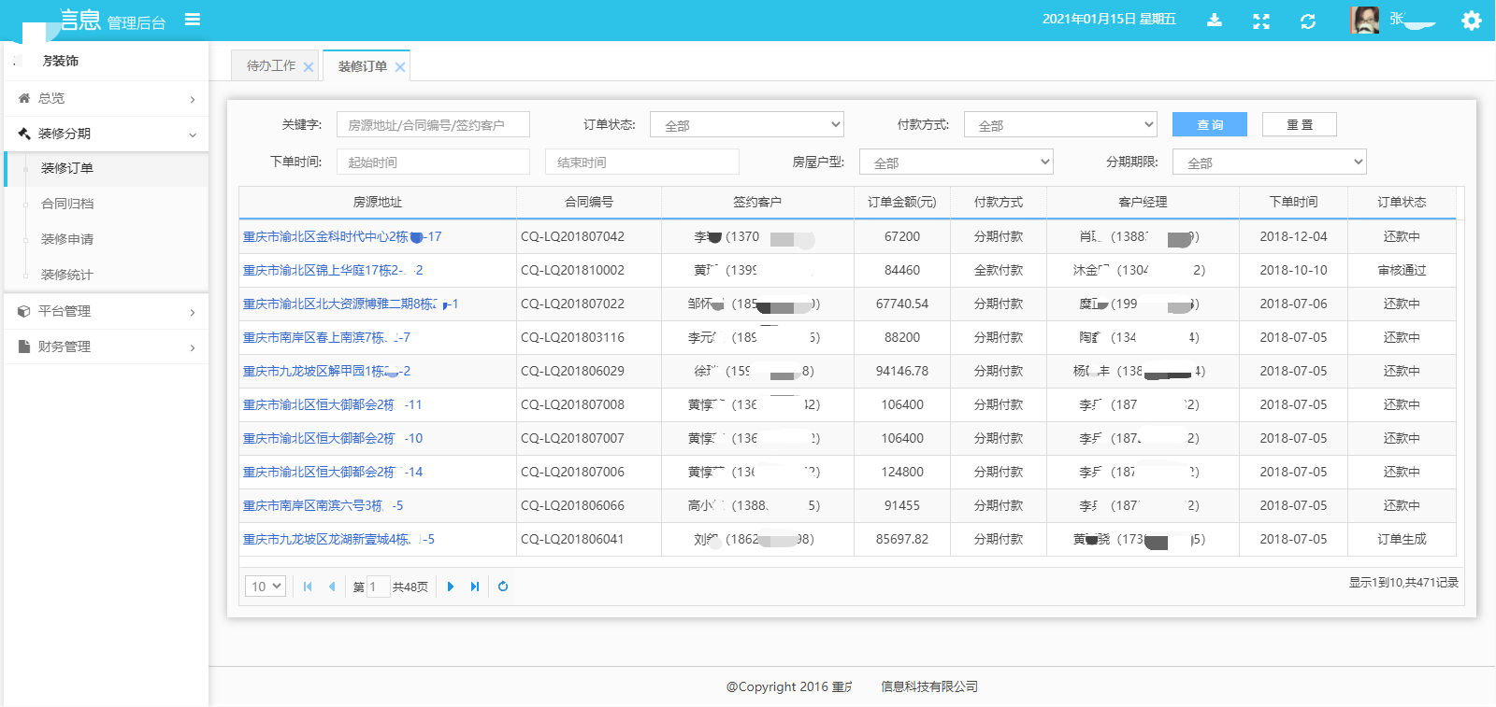1496x707 pixels.
Task: Reload the table using pagination refresh icon
Action: tap(503, 587)
